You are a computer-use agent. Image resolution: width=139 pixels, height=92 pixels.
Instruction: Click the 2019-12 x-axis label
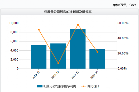click(x=55, y=75)
